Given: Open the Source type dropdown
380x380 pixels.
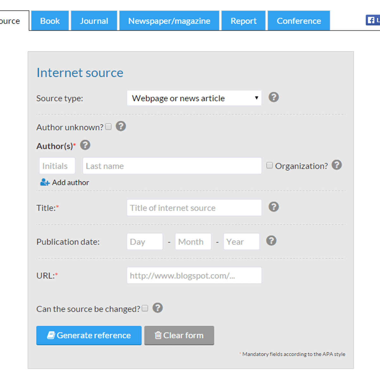Looking at the screenshot, I should [x=194, y=98].
